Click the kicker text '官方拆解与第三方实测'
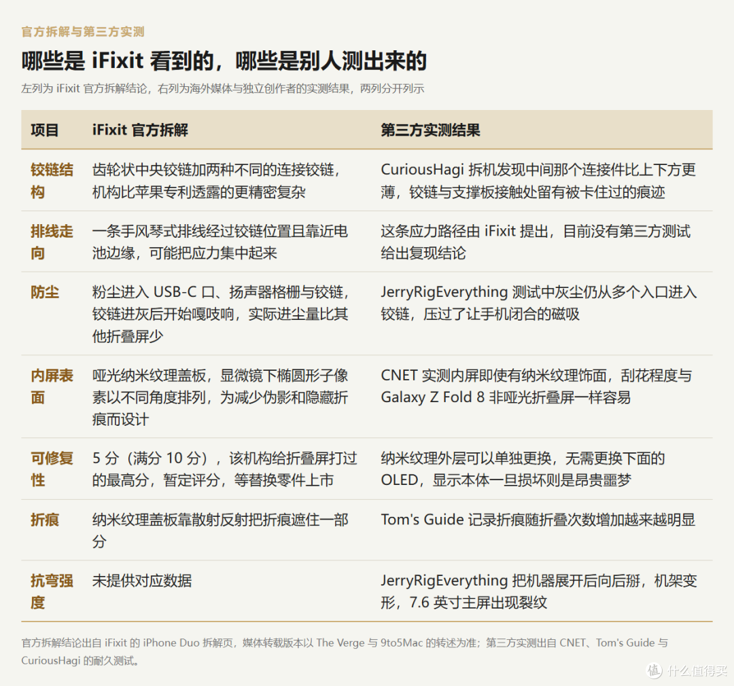The image size is (734, 686). coord(83,32)
